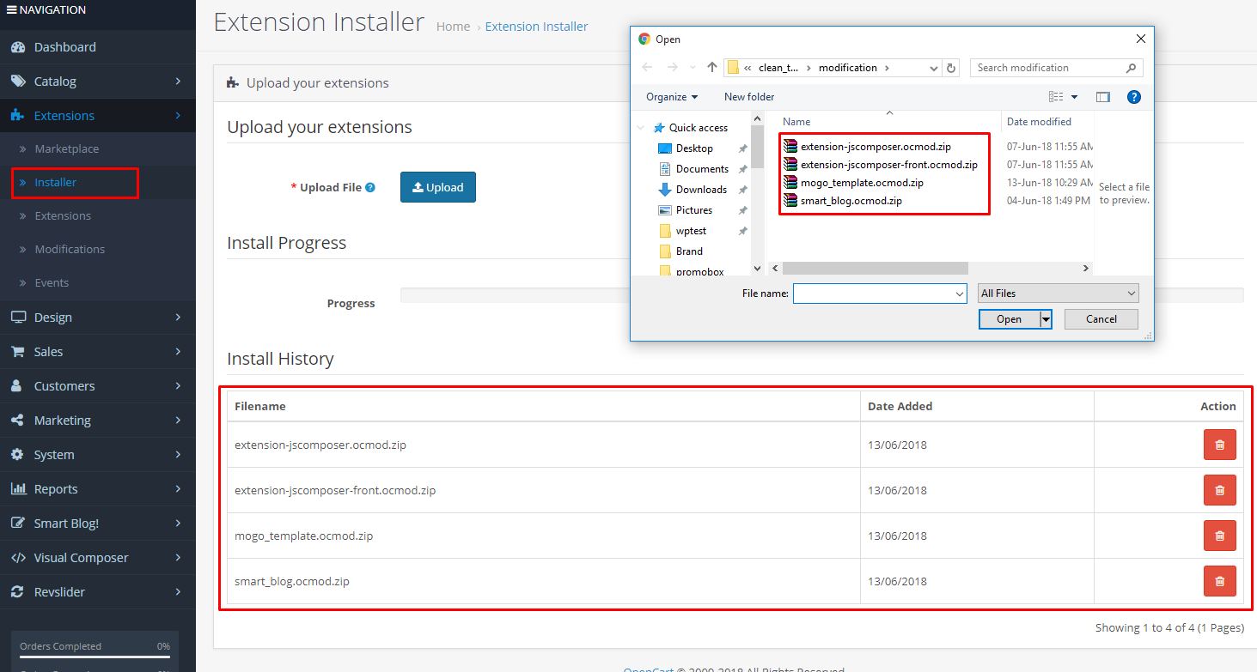Viewport: 1257px width, 672px height.
Task: Go forward in the Open dialog
Action: point(673,67)
